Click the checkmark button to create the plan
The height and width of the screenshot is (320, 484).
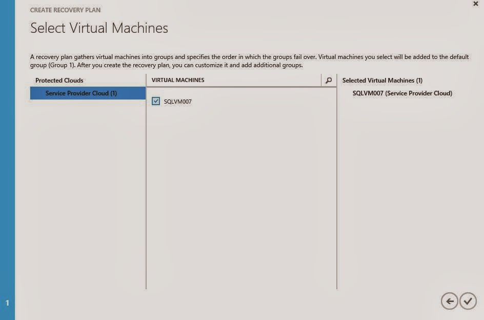pos(467,302)
